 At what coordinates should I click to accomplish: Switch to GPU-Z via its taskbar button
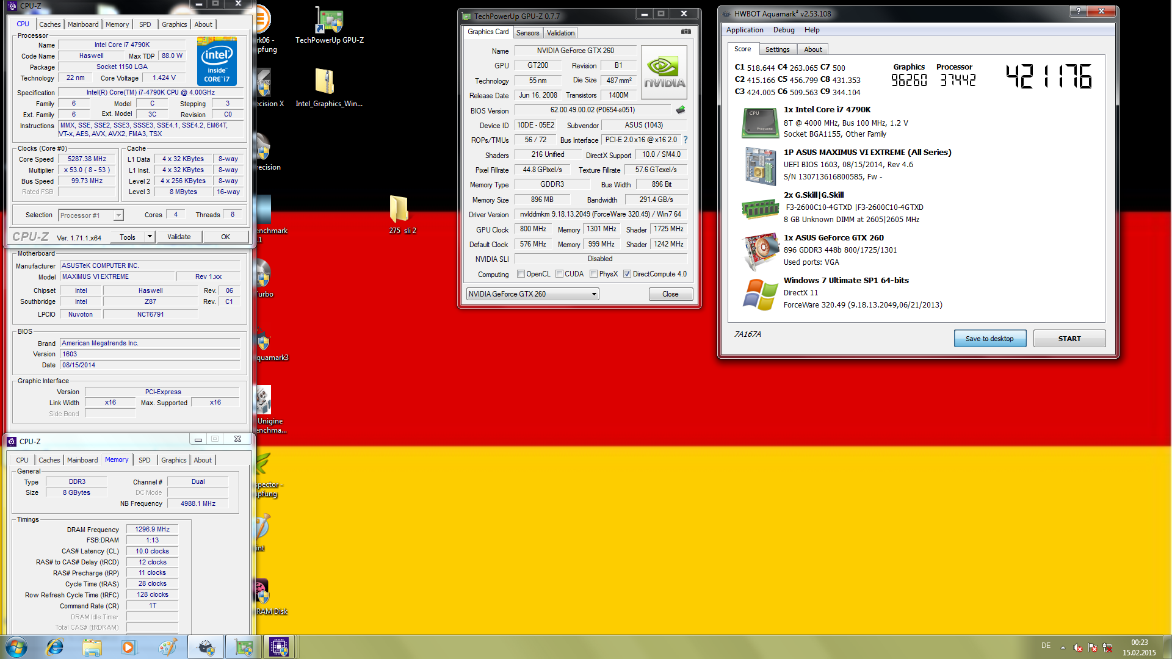coord(244,647)
